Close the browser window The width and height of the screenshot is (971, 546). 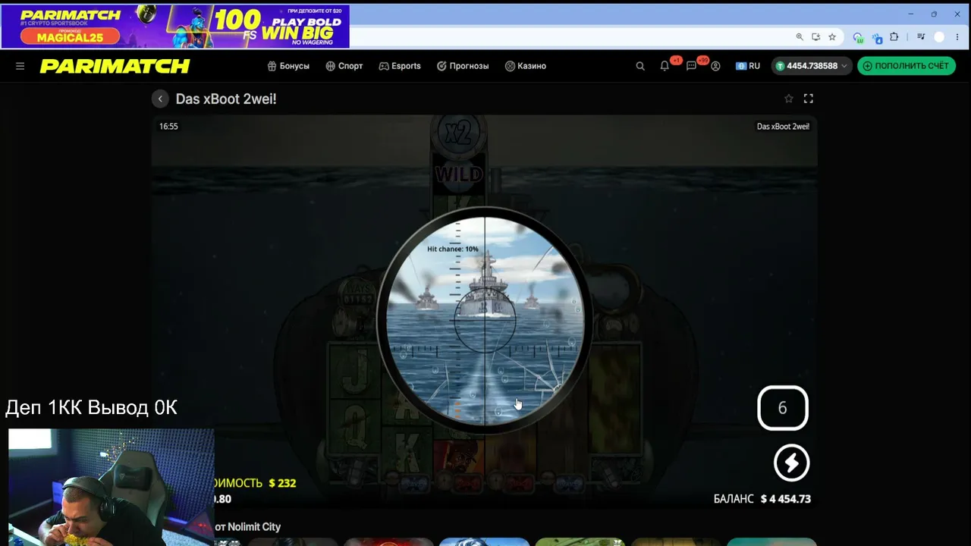pos(957,14)
